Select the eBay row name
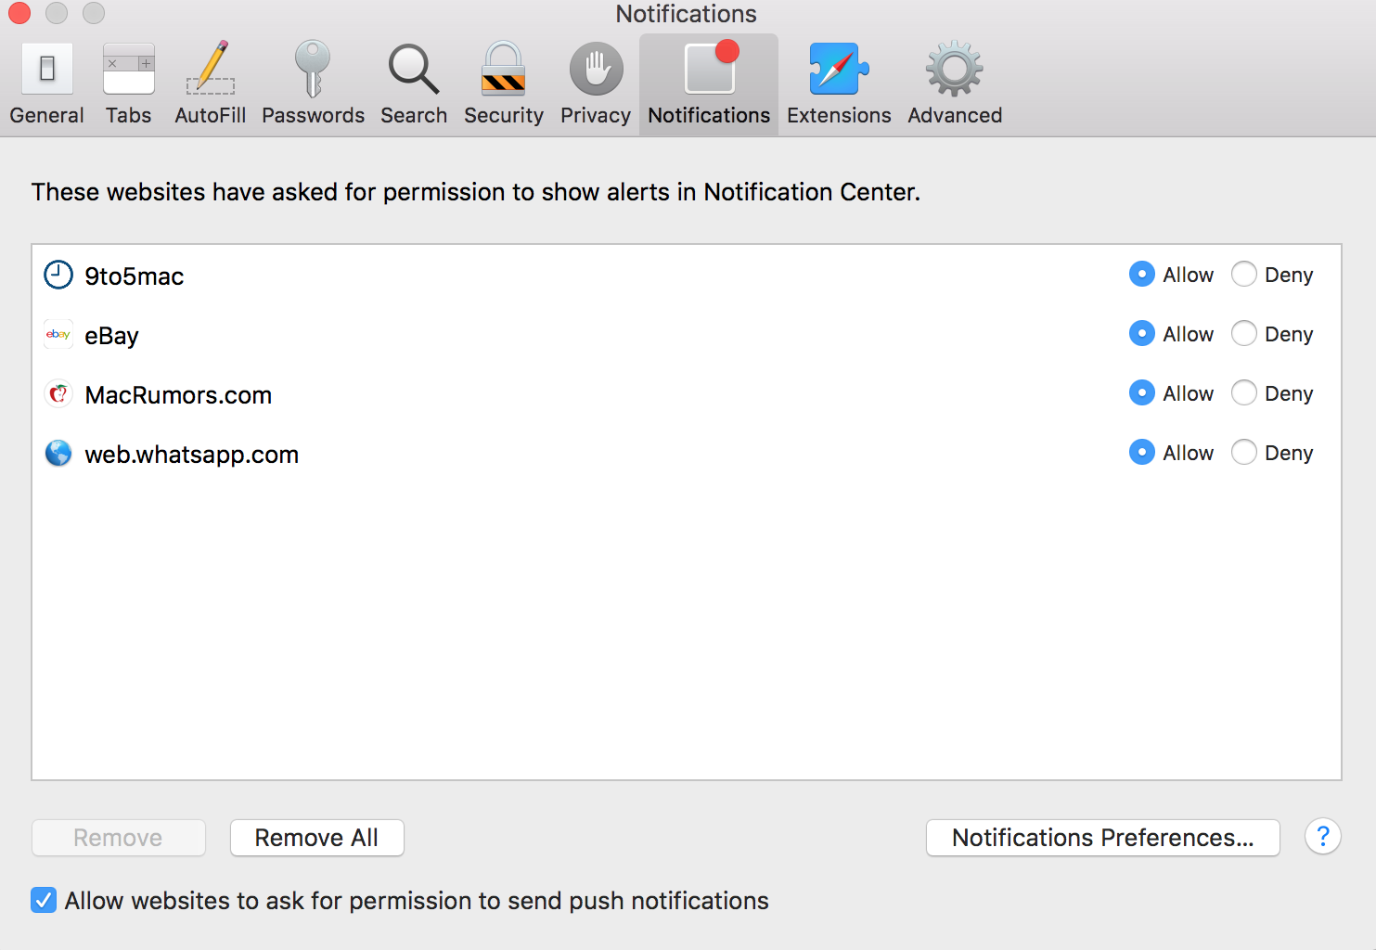 click(x=111, y=336)
